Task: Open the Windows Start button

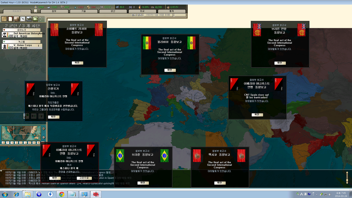Action: (5, 194)
